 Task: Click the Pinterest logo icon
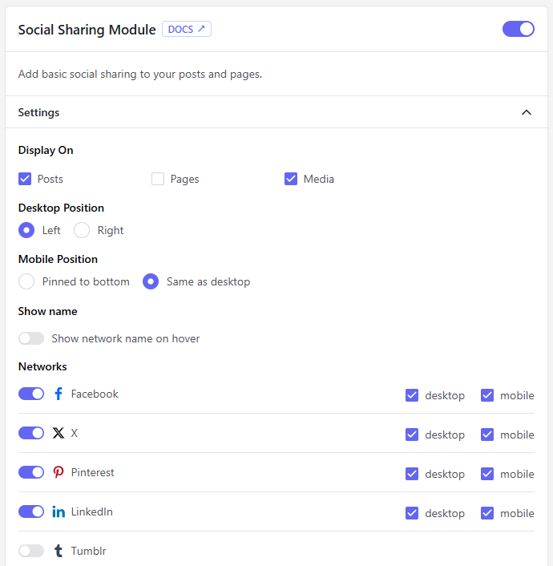(59, 472)
